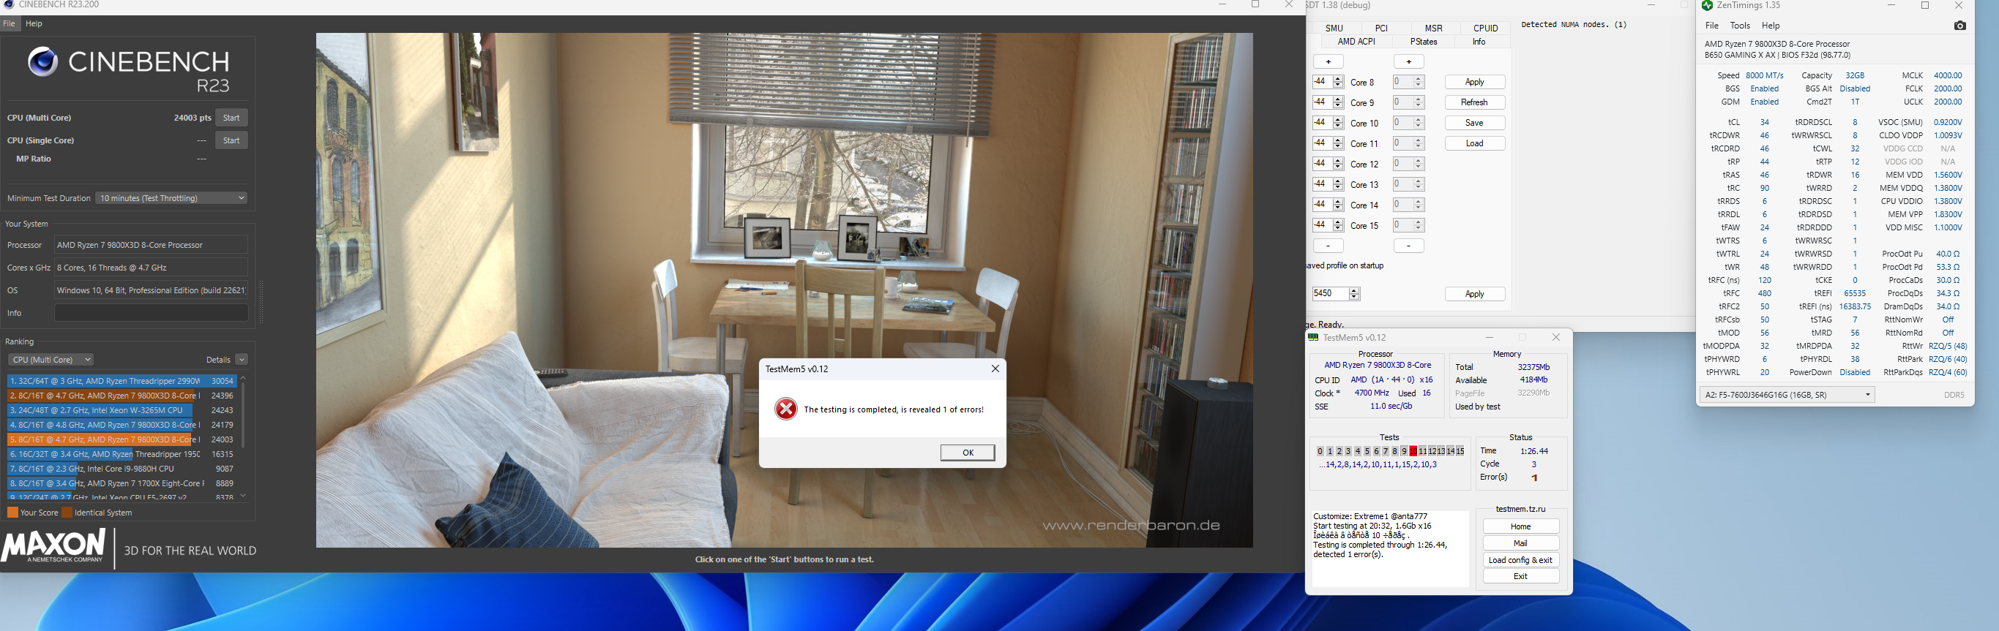Screen dimensions: 1999x631
Task: Open the Cinebench Help menu
Action: [x=34, y=23]
